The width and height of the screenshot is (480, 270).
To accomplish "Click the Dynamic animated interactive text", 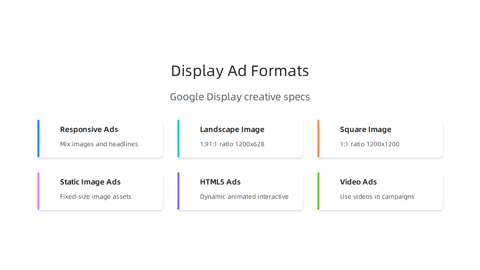I will pyautogui.click(x=244, y=197).
